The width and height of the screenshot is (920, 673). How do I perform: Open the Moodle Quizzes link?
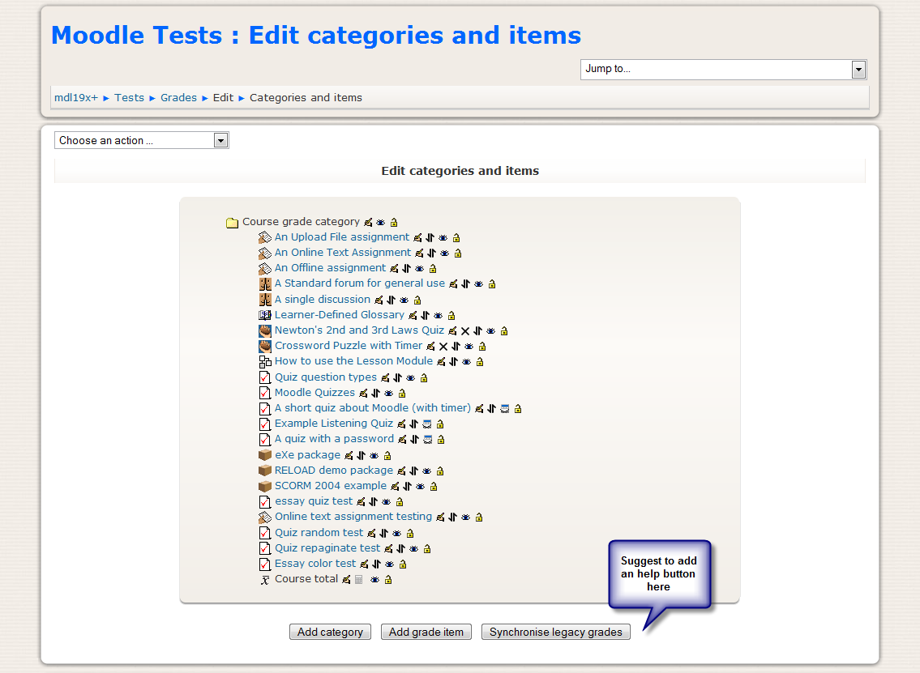click(315, 393)
